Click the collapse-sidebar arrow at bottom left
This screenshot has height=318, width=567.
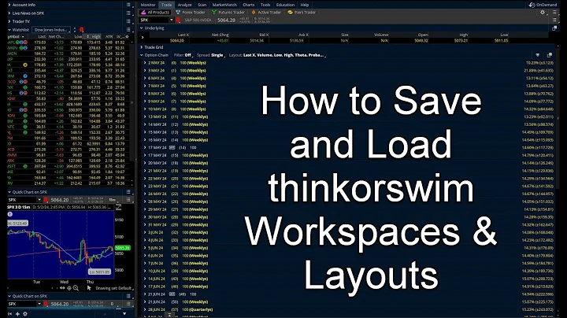(10, 314)
